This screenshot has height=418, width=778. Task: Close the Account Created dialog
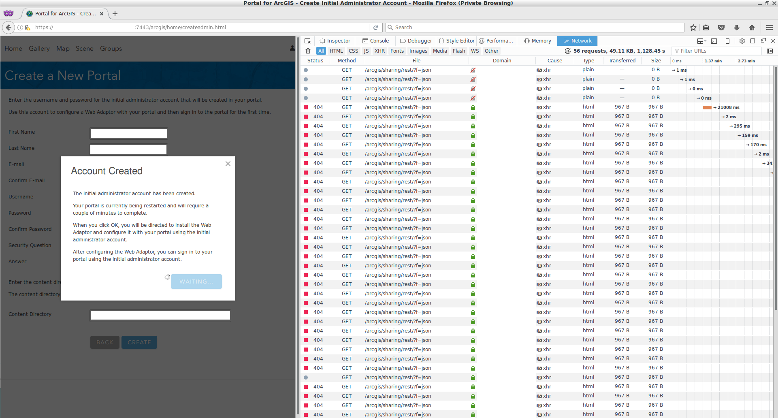(x=228, y=164)
